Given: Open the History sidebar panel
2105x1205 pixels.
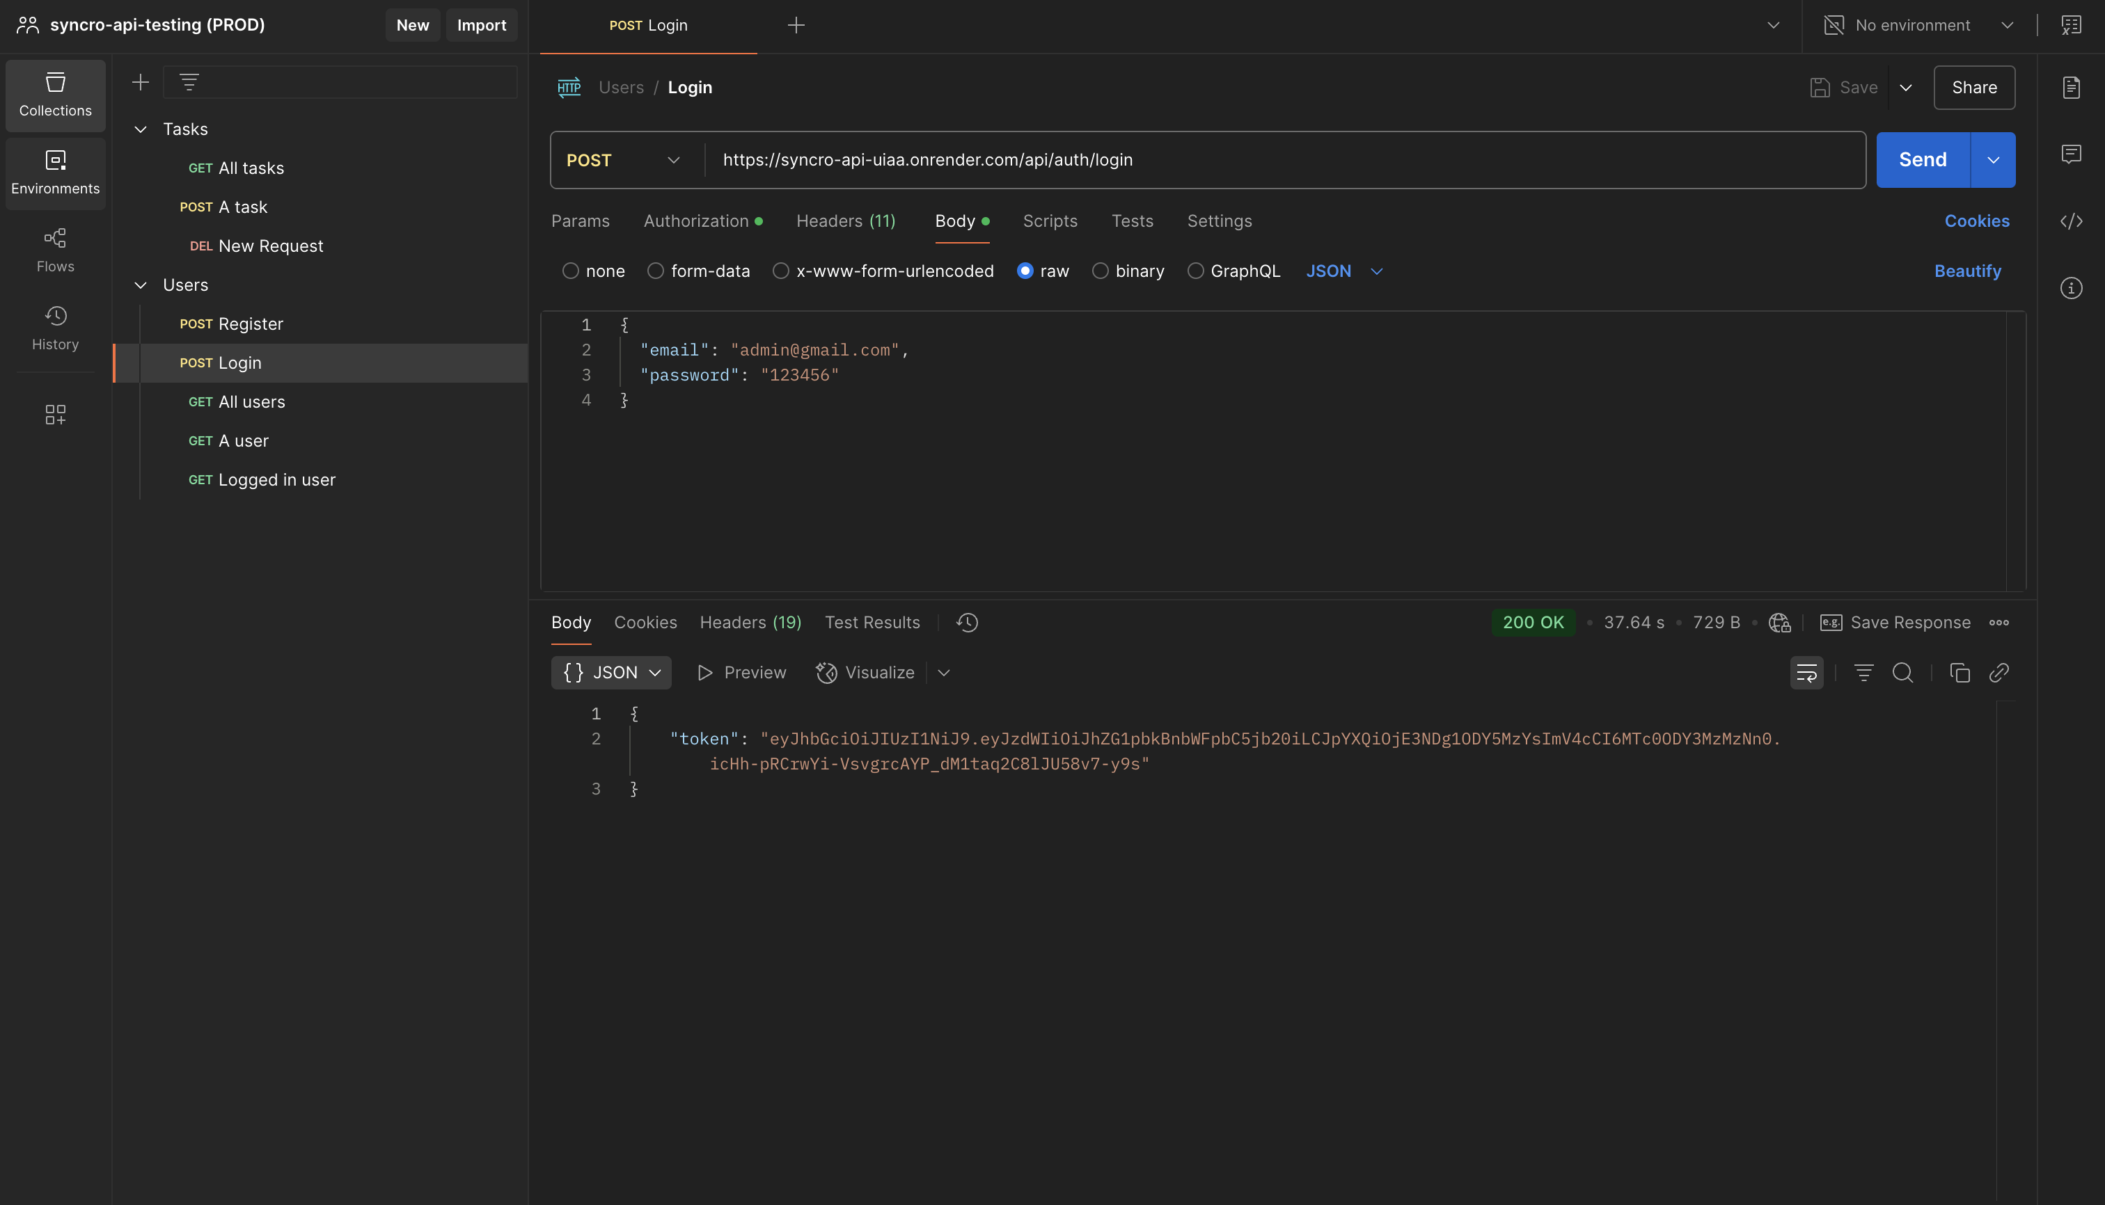Looking at the screenshot, I should [x=56, y=328].
